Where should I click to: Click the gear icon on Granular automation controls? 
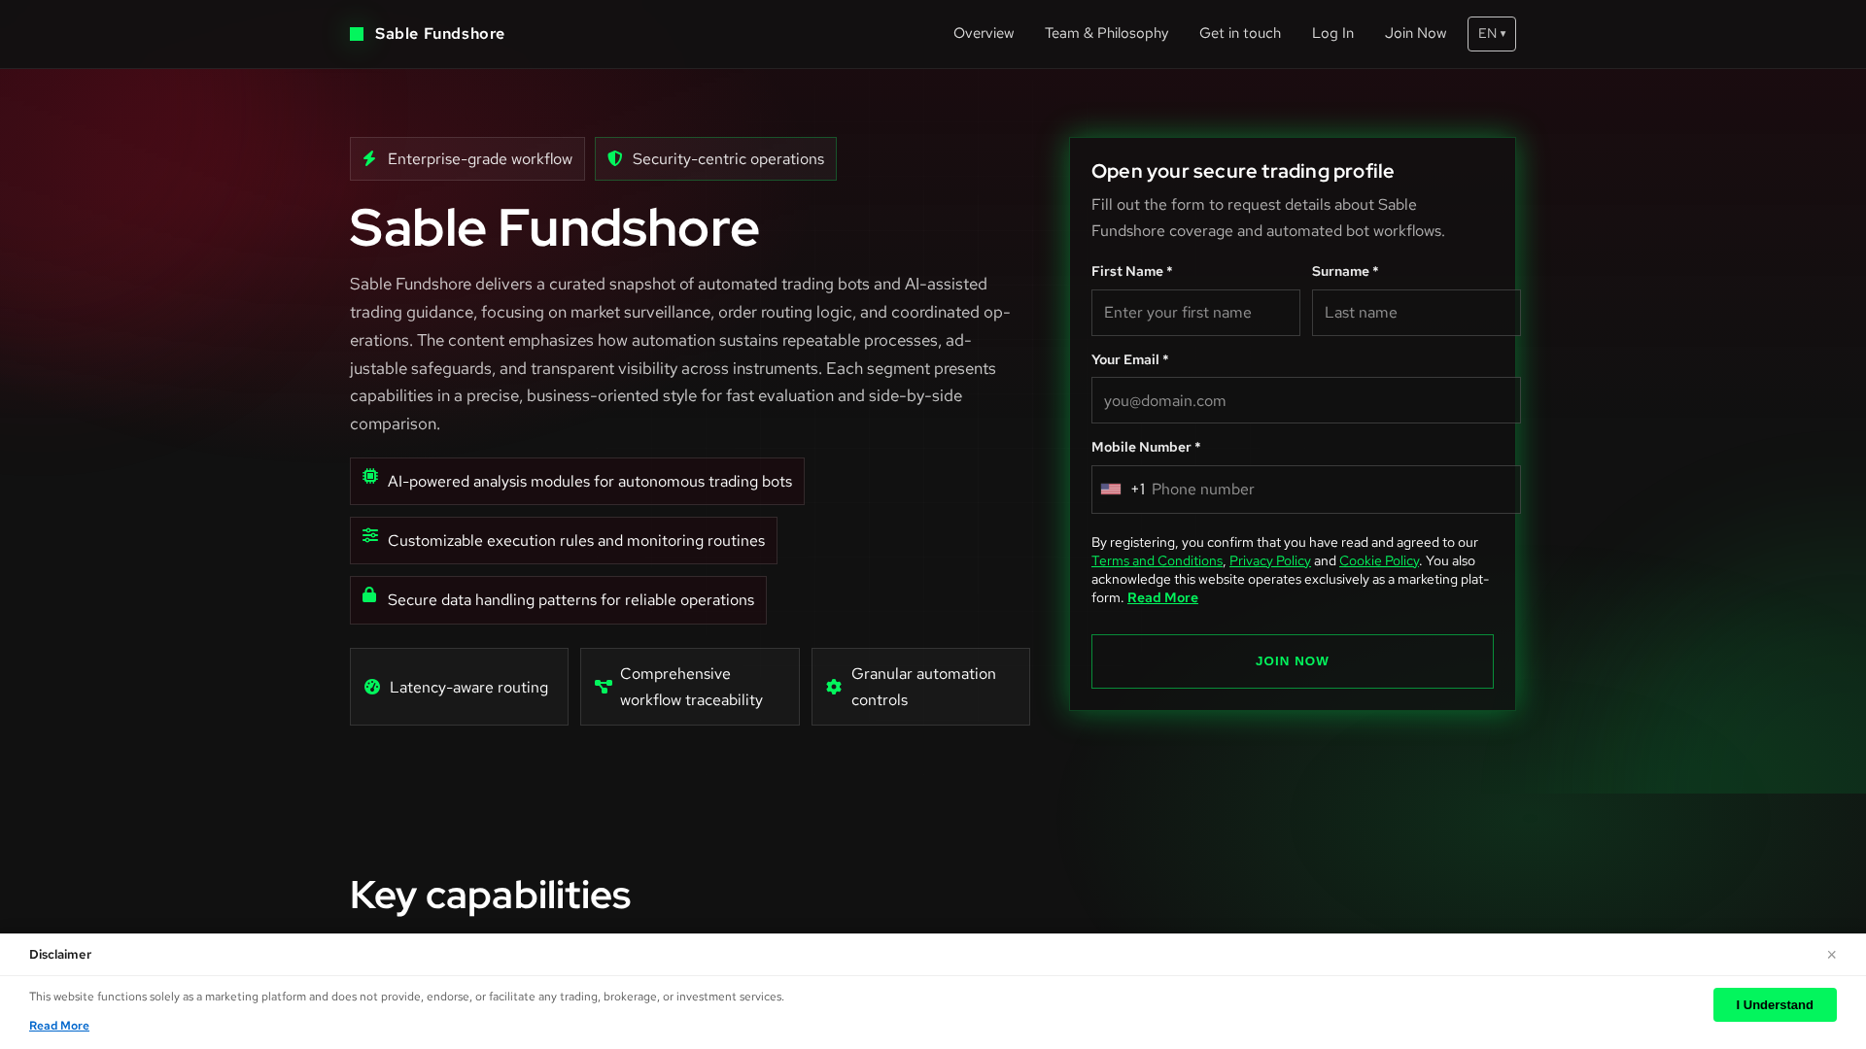(x=834, y=687)
